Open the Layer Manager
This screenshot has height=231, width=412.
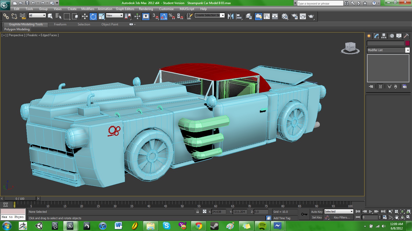249,16
